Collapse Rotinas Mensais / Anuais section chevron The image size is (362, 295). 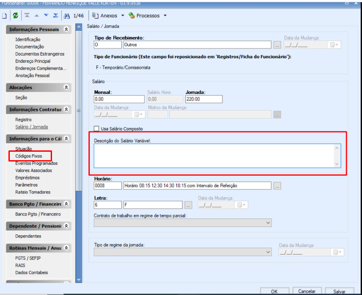point(66,248)
